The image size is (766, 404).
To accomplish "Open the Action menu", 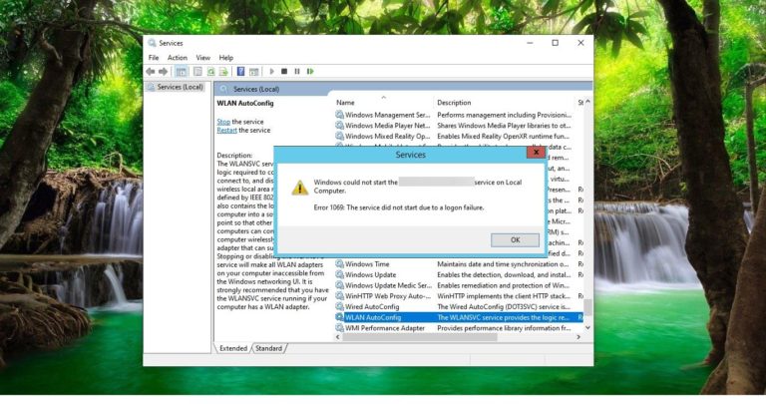I will point(178,58).
